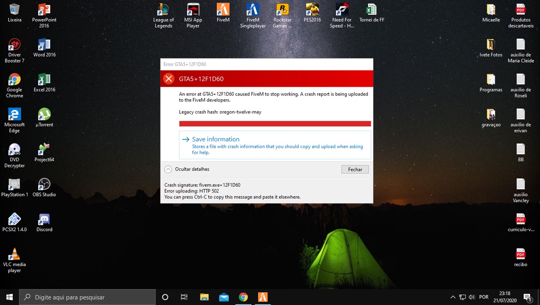Select the OBS Studio desktop icon

(44, 187)
